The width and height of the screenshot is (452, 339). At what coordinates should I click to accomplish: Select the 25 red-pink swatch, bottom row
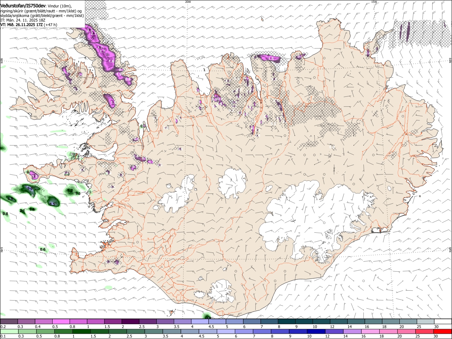pos(424,331)
